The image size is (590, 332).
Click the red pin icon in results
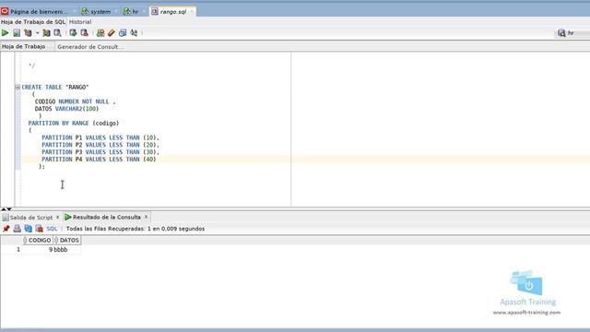point(6,229)
